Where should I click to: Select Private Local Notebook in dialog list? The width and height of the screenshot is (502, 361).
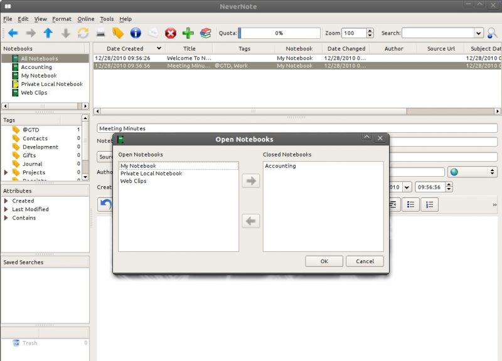tap(178, 174)
